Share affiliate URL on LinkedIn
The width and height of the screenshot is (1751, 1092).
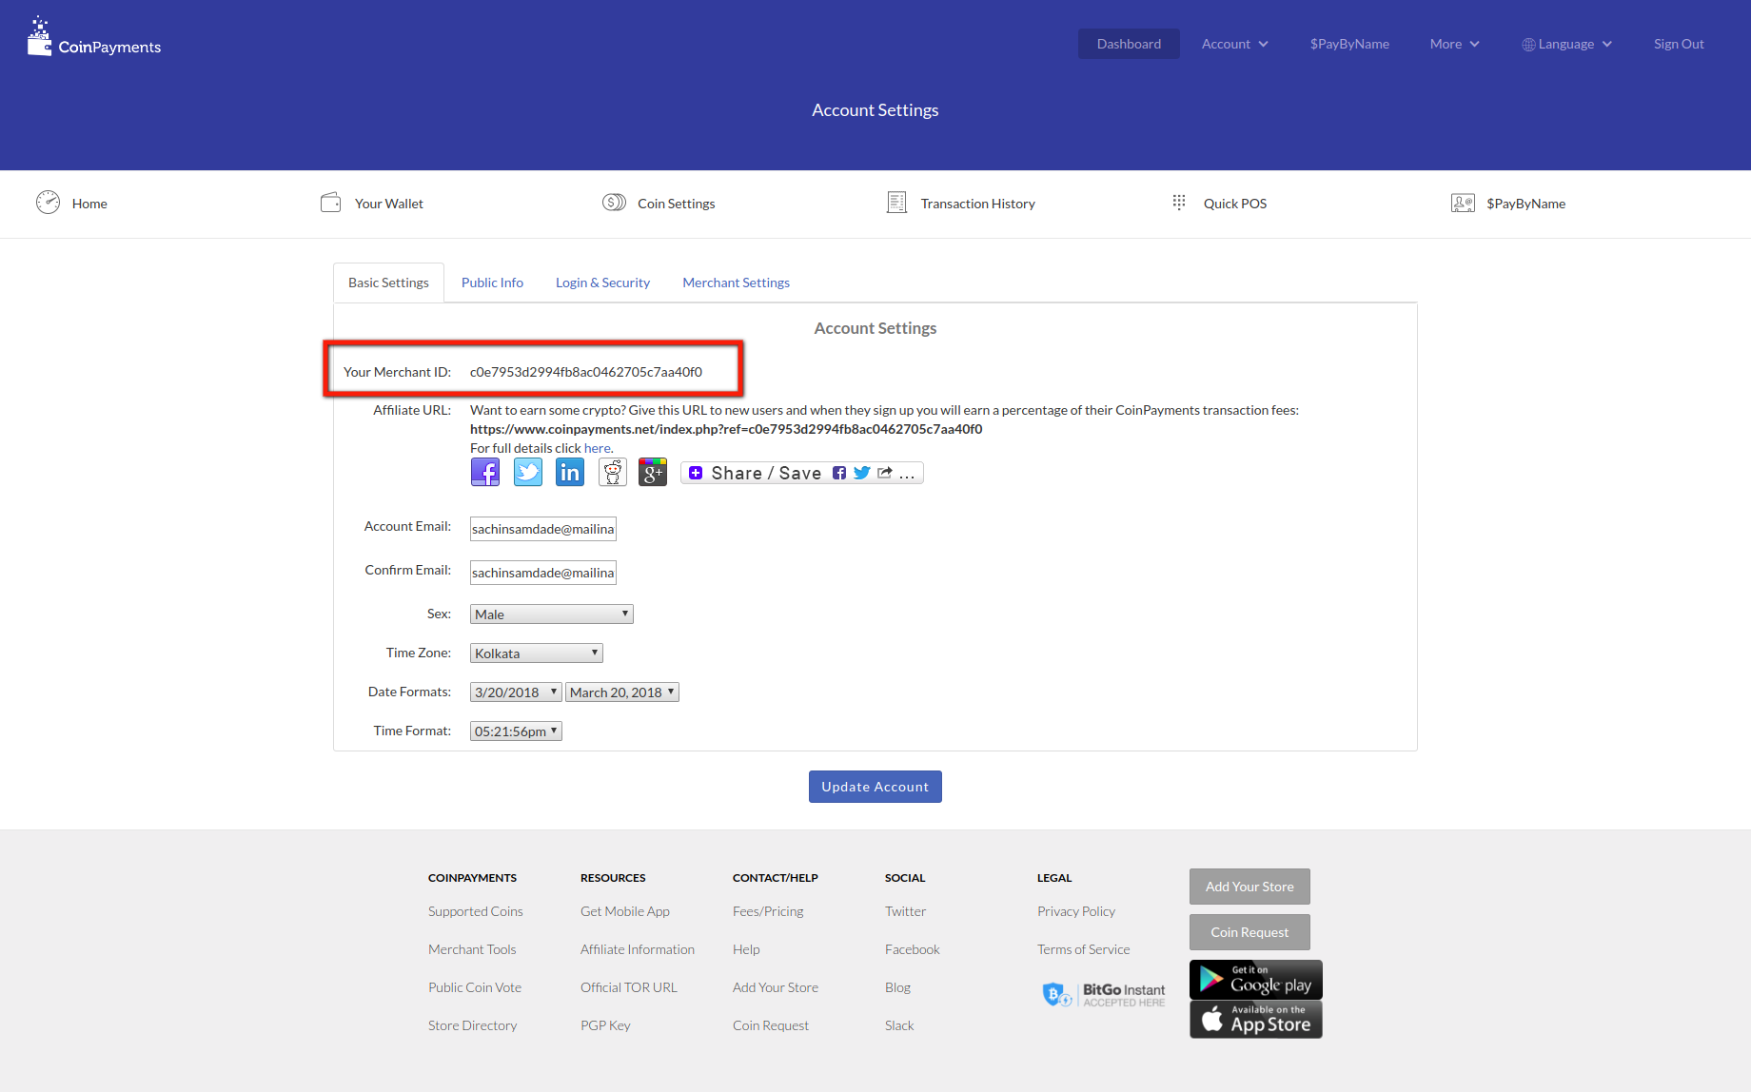(x=570, y=472)
